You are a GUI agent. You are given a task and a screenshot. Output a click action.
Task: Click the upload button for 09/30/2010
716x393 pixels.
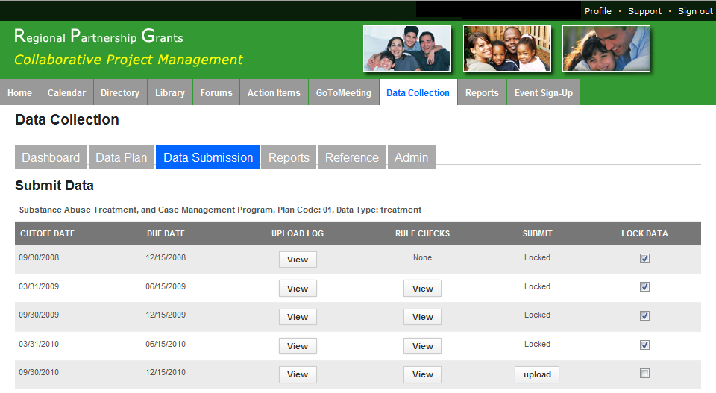537,374
